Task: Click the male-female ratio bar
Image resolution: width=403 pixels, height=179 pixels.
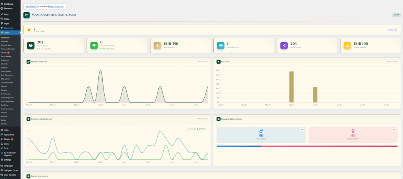Action: [x=307, y=146]
